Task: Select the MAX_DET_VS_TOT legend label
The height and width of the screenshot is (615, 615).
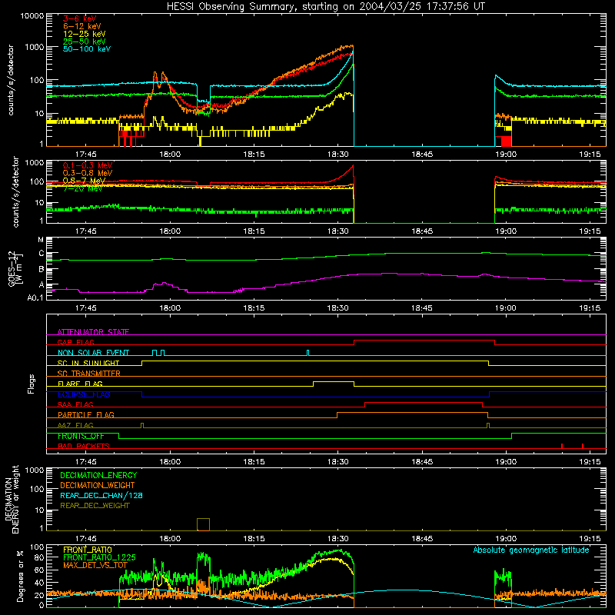Action: (95, 565)
